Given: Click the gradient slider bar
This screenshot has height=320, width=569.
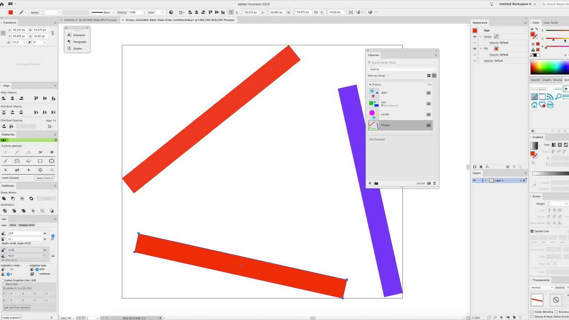Looking at the screenshot, I should (550, 173).
